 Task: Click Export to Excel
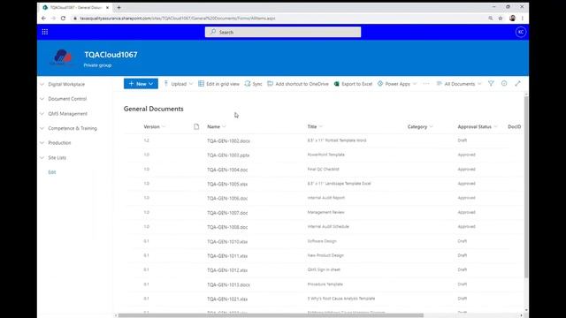click(353, 84)
